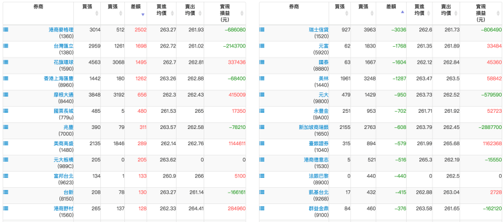Open list icon for 港商德意志 row
Image resolution: width=504 pixels, height=222 pixels.
[262, 160]
